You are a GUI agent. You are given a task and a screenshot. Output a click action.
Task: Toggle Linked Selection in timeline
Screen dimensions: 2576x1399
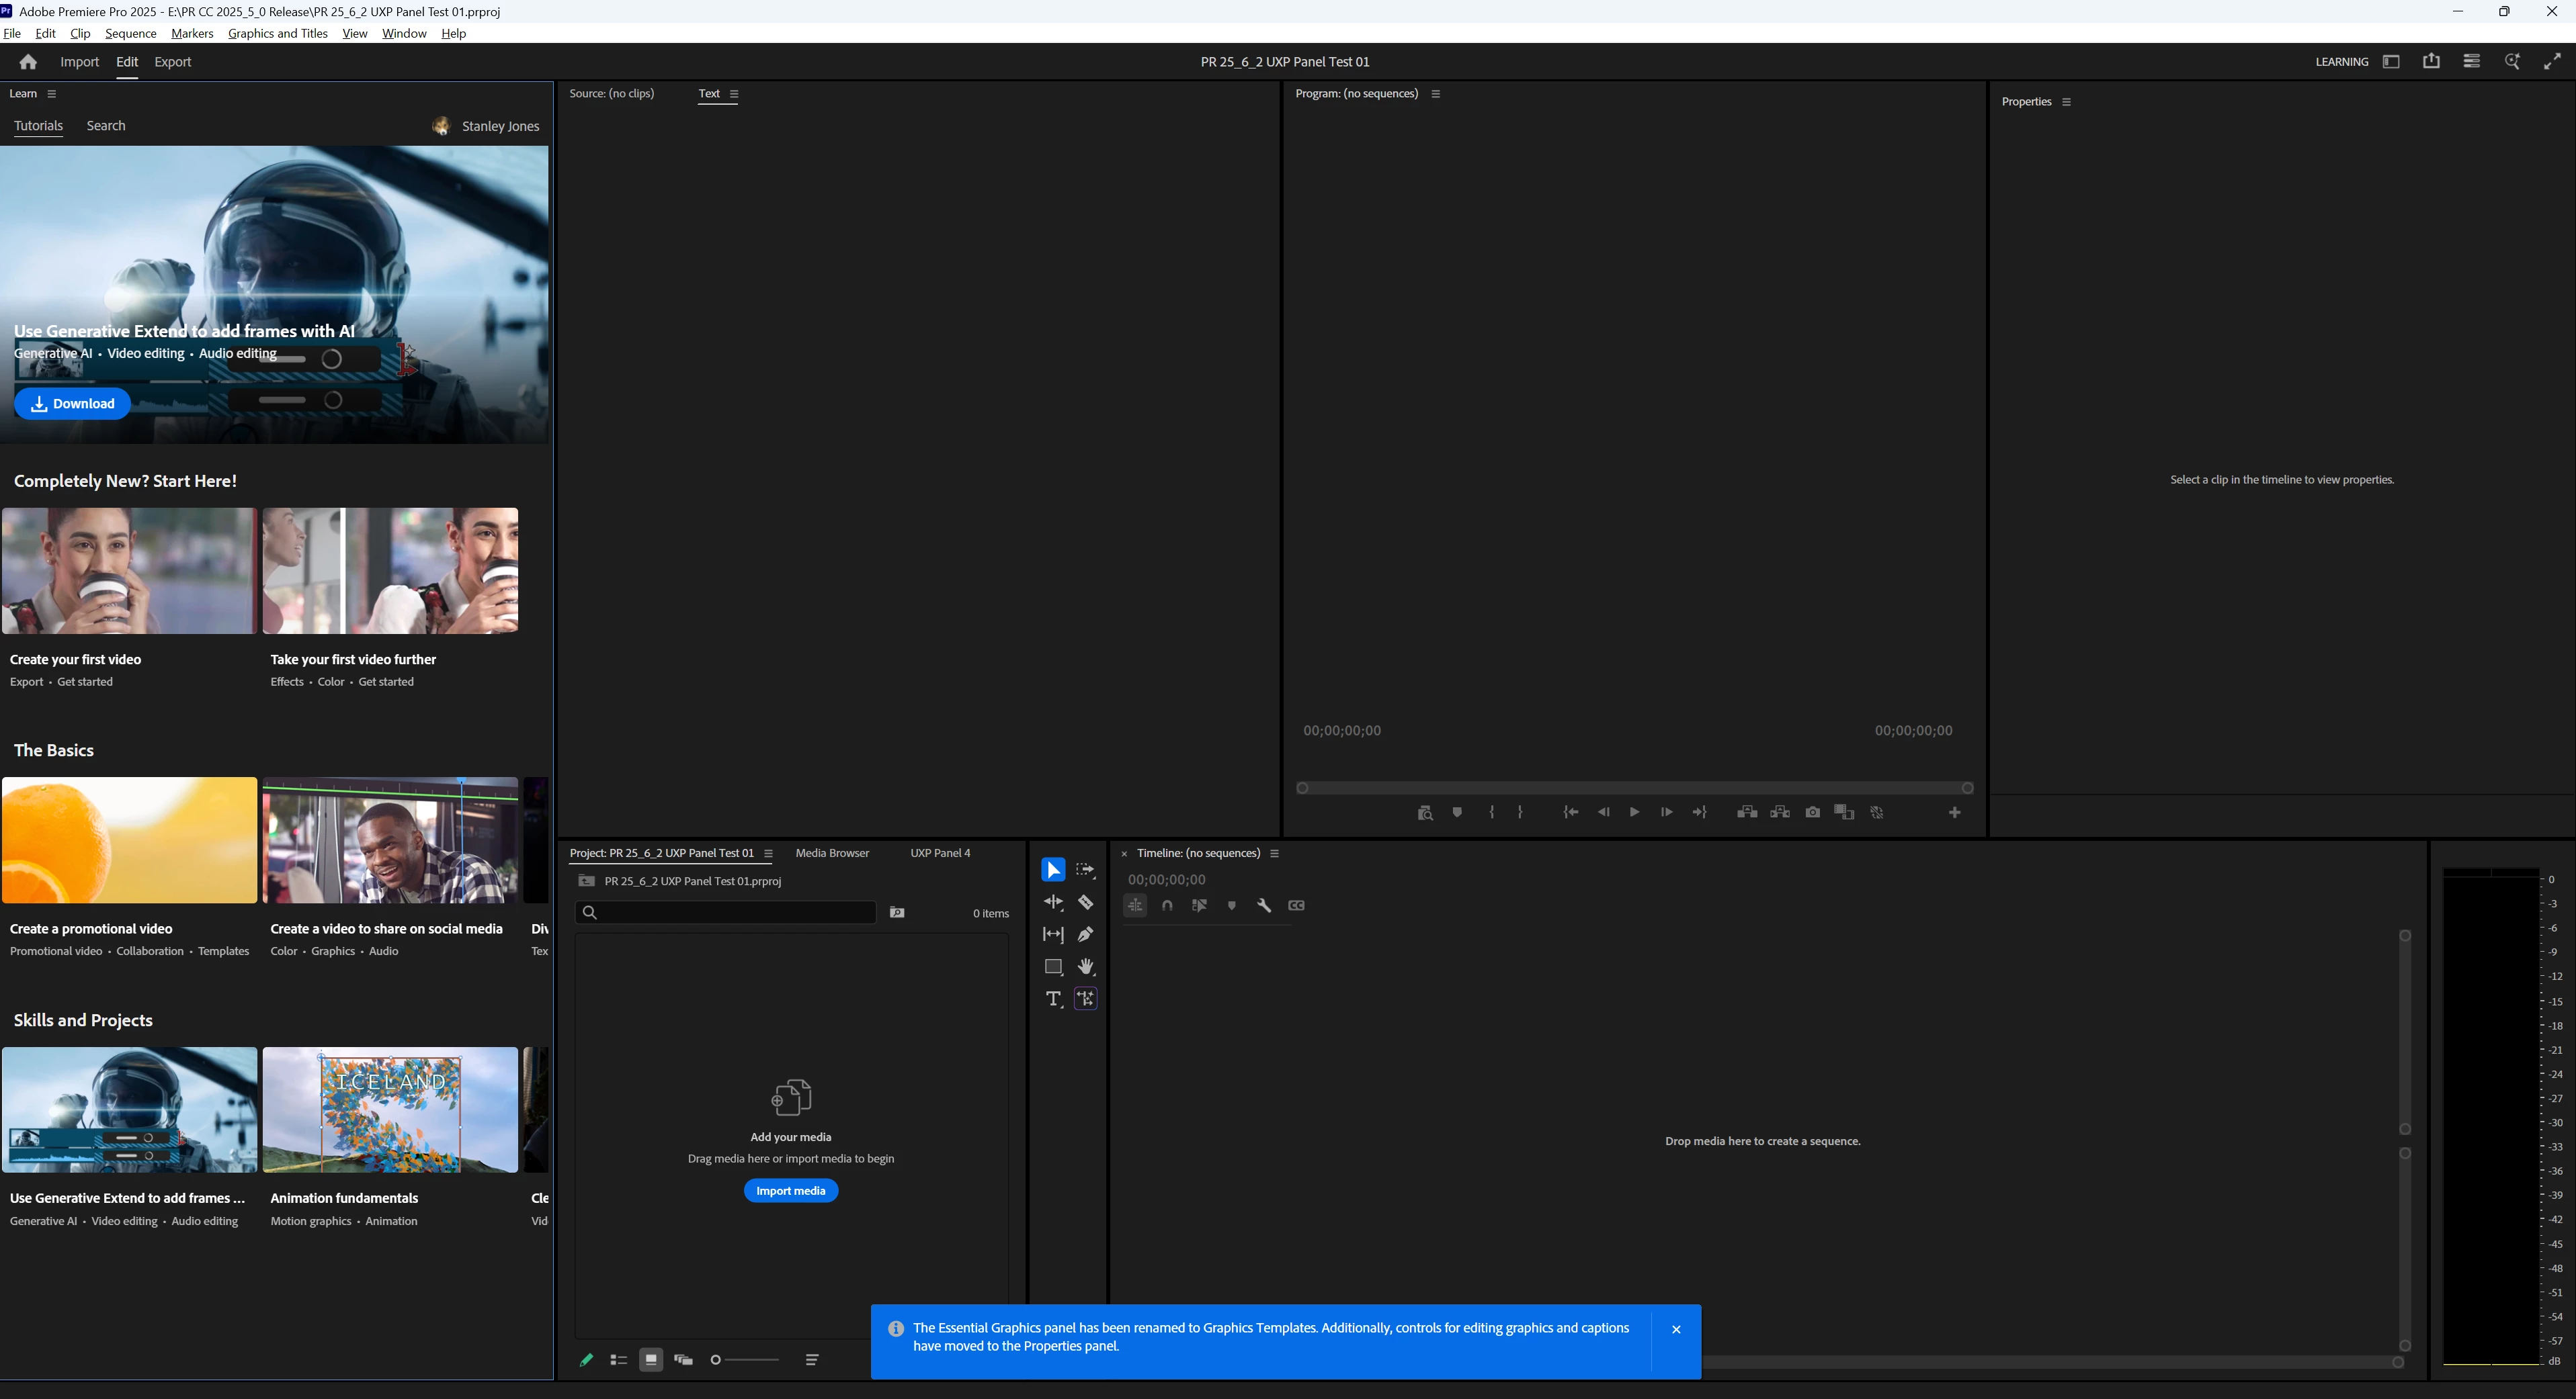[1199, 905]
